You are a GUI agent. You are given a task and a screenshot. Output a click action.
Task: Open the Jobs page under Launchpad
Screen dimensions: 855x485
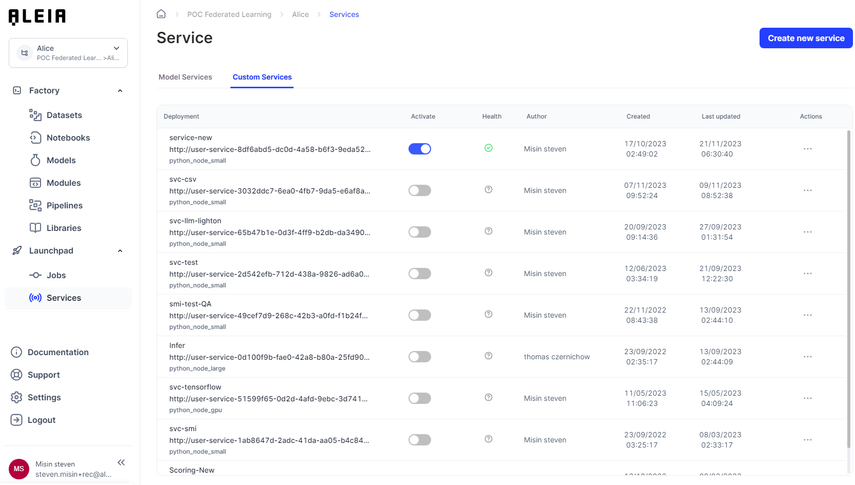coord(56,275)
